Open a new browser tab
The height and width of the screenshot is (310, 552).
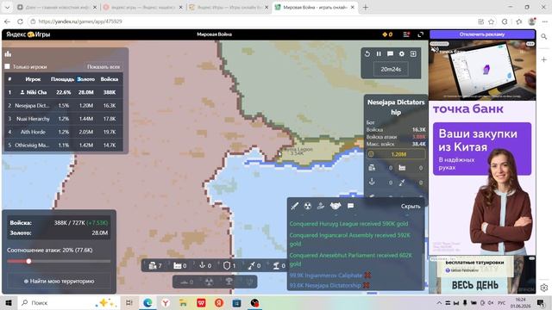[x=366, y=7]
